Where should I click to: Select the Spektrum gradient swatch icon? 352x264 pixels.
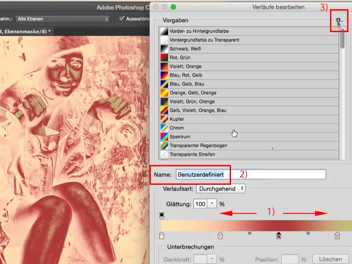164,136
